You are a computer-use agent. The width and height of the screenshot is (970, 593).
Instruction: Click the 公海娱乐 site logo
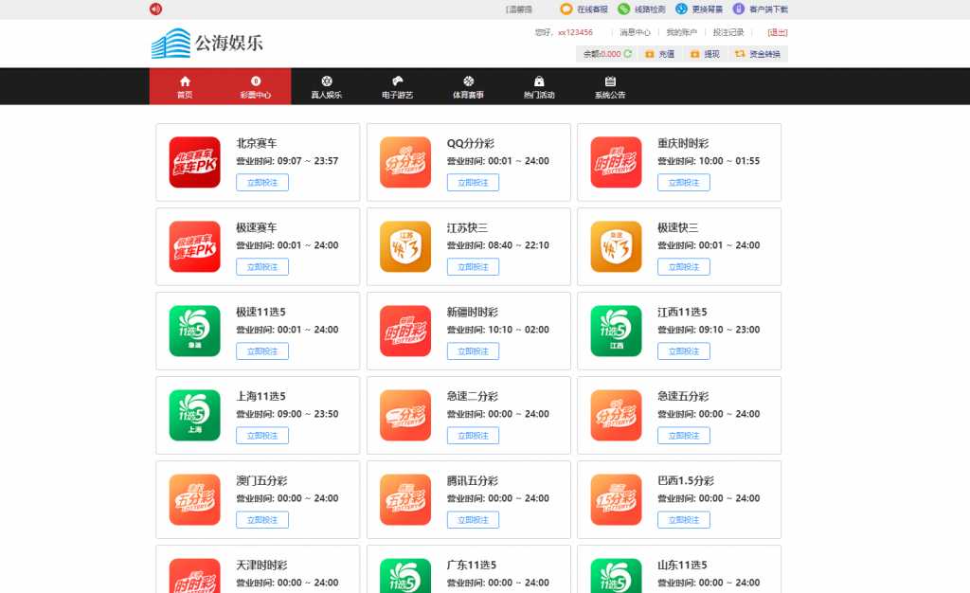[207, 43]
